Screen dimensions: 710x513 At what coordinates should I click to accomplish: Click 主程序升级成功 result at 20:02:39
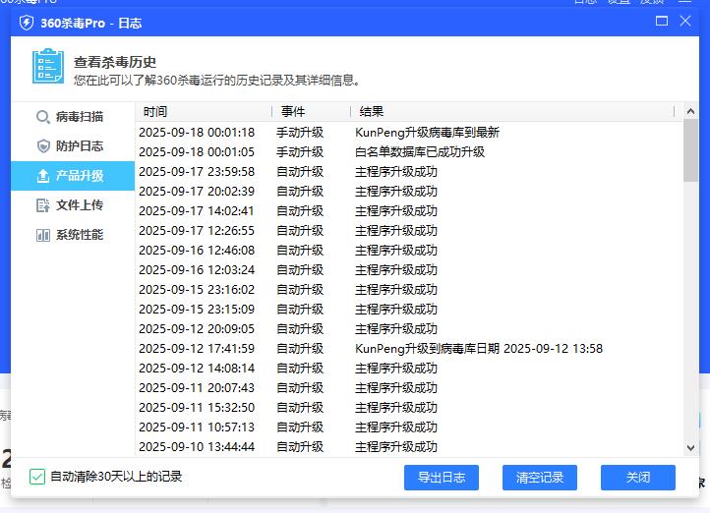(396, 192)
